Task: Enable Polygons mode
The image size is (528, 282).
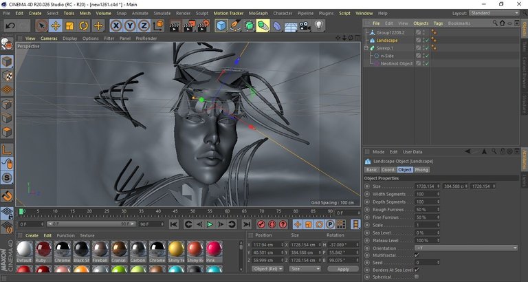Action: click(x=7, y=132)
